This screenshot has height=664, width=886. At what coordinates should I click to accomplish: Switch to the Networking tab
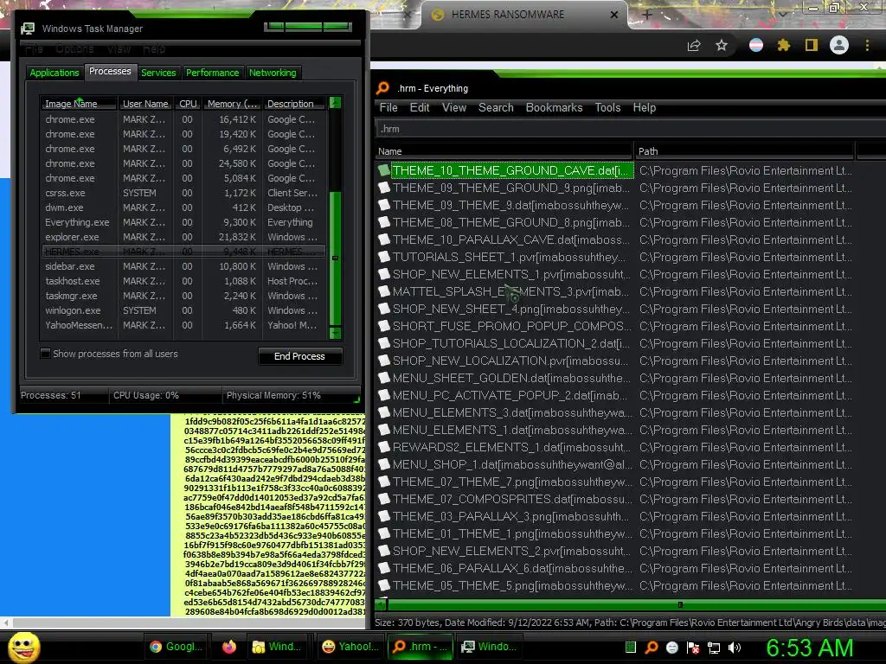(x=273, y=73)
